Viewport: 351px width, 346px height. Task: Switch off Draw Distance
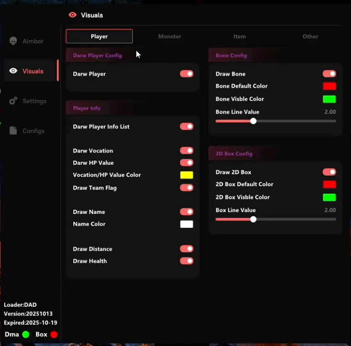coord(186,249)
